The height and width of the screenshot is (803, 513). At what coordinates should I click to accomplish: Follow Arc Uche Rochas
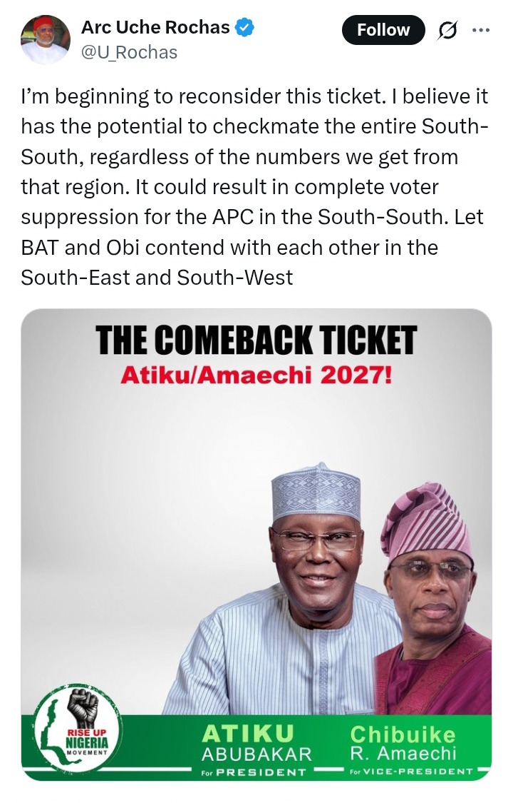(383, 30)
